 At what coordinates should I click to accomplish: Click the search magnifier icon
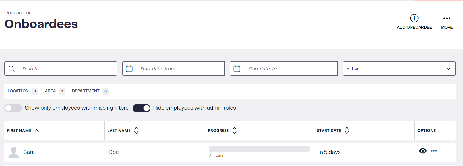(11, 69)
